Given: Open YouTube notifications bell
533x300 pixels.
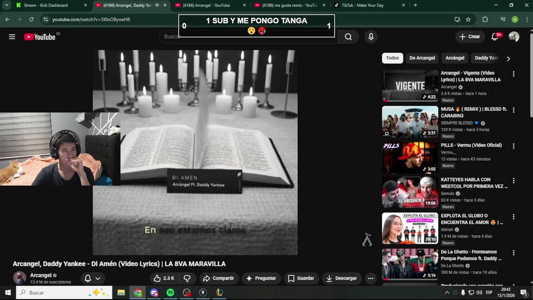Looking at the screenshot, I should 495,37.
